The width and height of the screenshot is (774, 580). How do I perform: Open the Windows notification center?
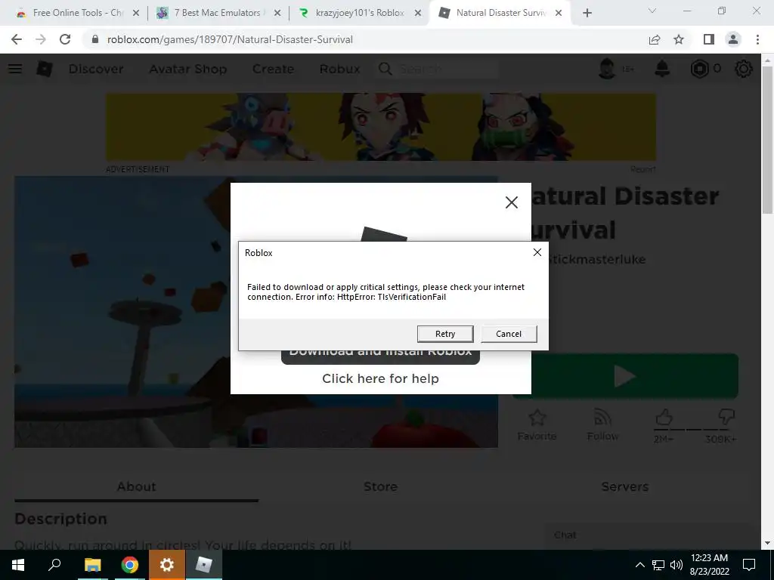coord(749,565)
